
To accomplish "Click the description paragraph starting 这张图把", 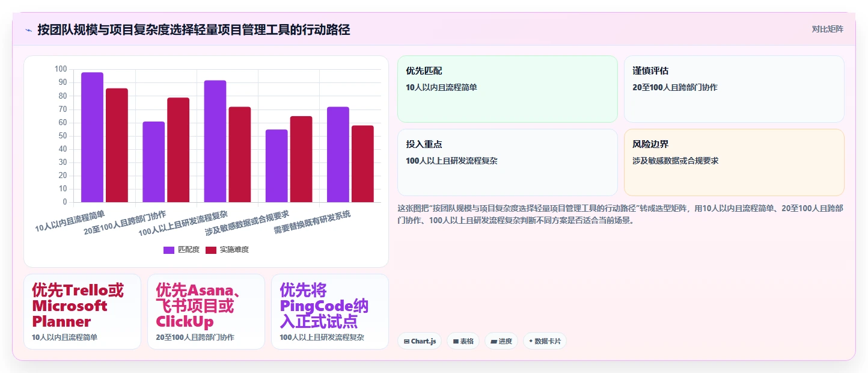I will coord(620,214).
